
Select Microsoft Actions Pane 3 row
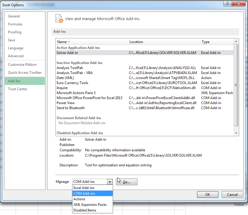click(x=145, y=93)
